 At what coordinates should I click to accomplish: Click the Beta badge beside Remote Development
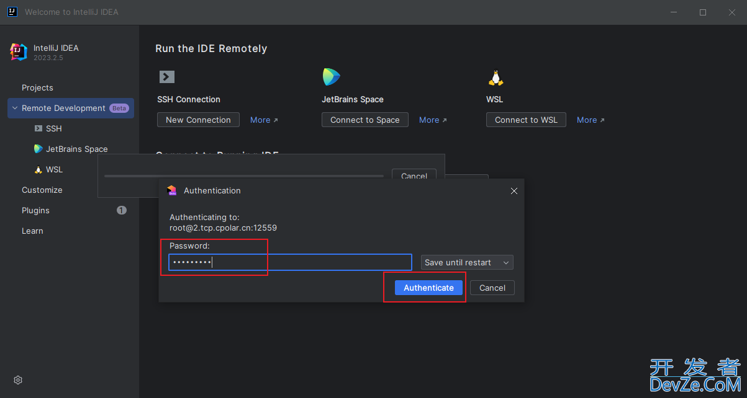(x=119, y=108)
